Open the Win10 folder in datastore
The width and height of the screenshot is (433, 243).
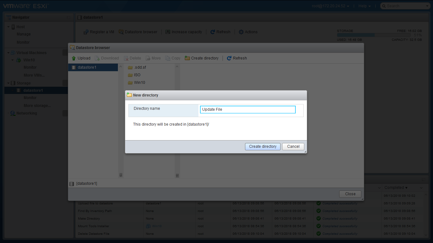[139, 83]
